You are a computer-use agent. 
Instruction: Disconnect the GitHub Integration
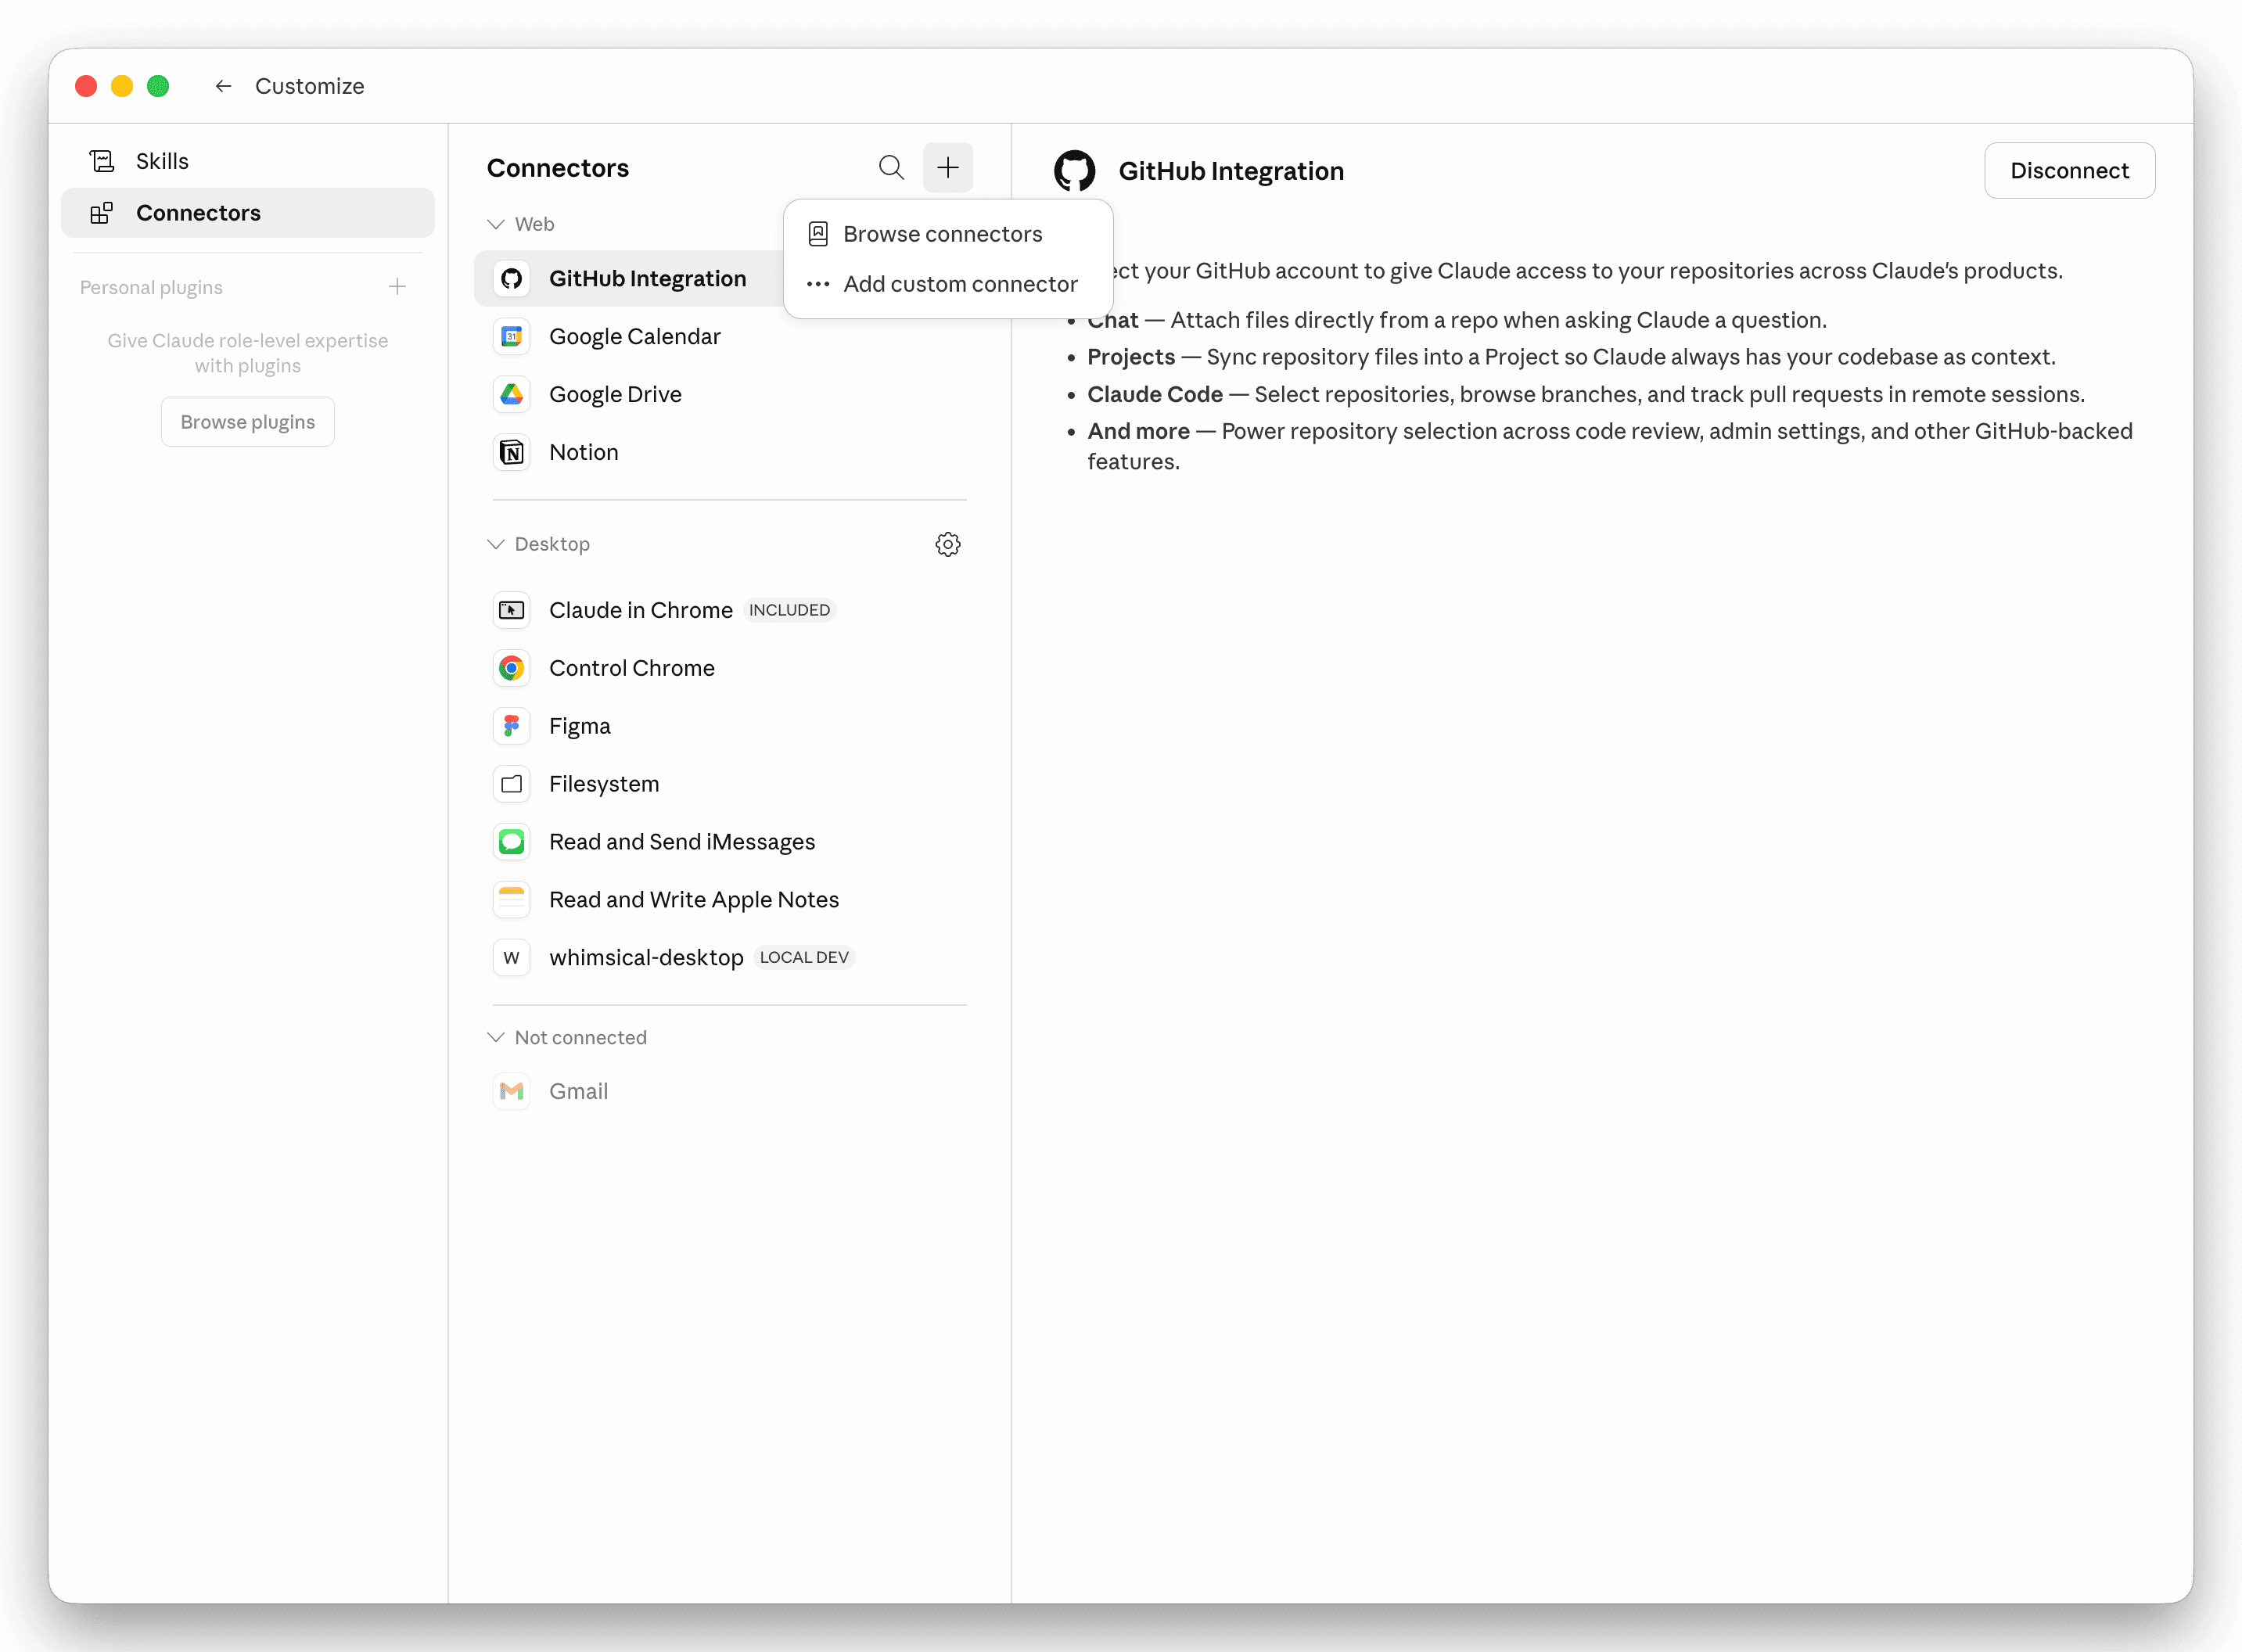2069,171
